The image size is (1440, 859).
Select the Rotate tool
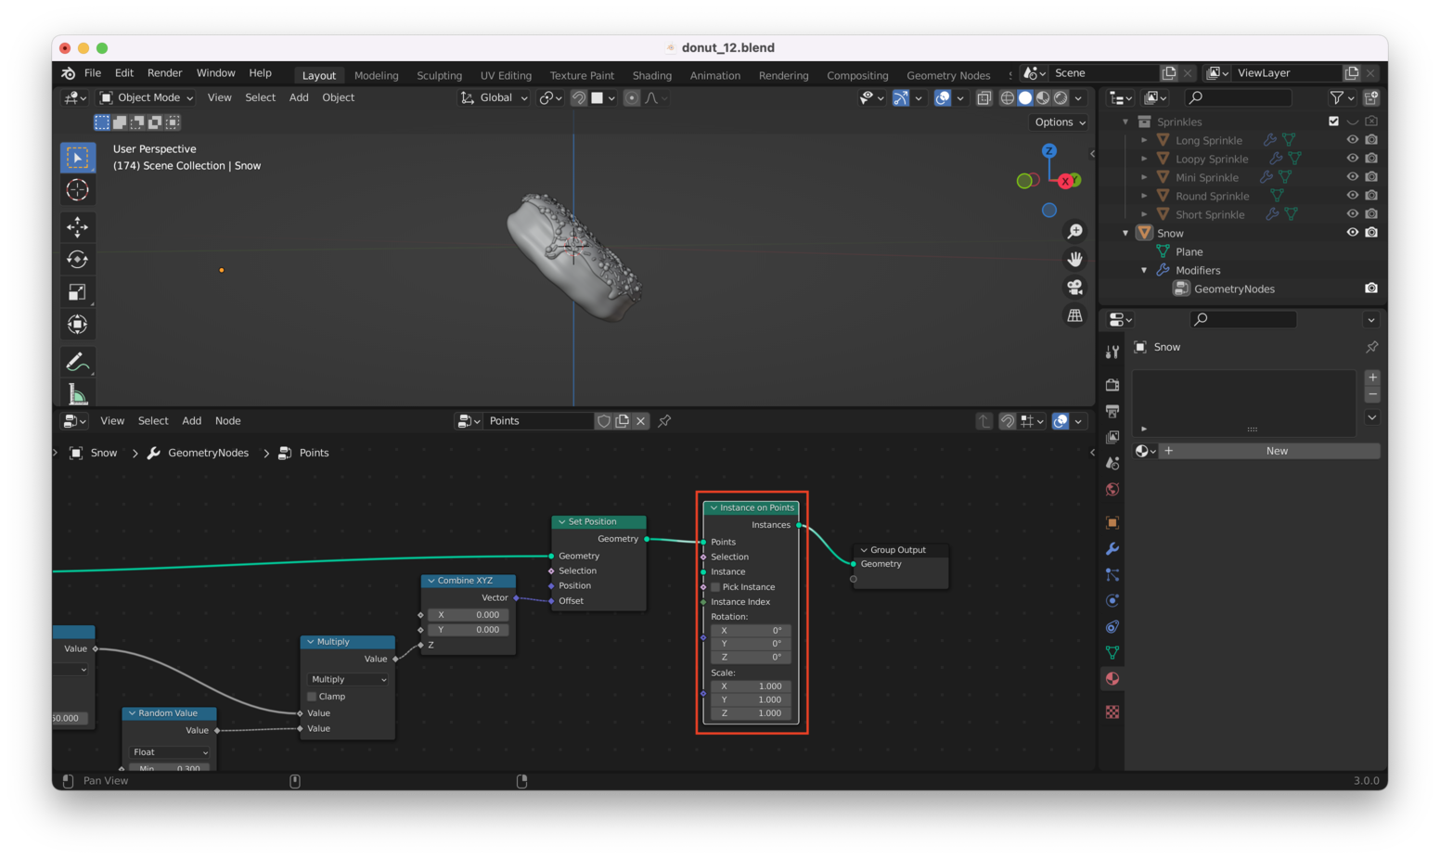[x=77, y=260]
